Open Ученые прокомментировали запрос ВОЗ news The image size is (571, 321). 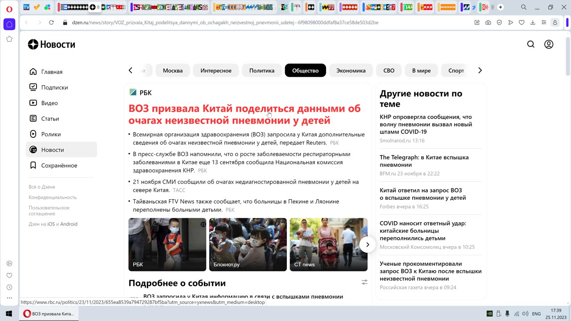[x=430, y=271]
